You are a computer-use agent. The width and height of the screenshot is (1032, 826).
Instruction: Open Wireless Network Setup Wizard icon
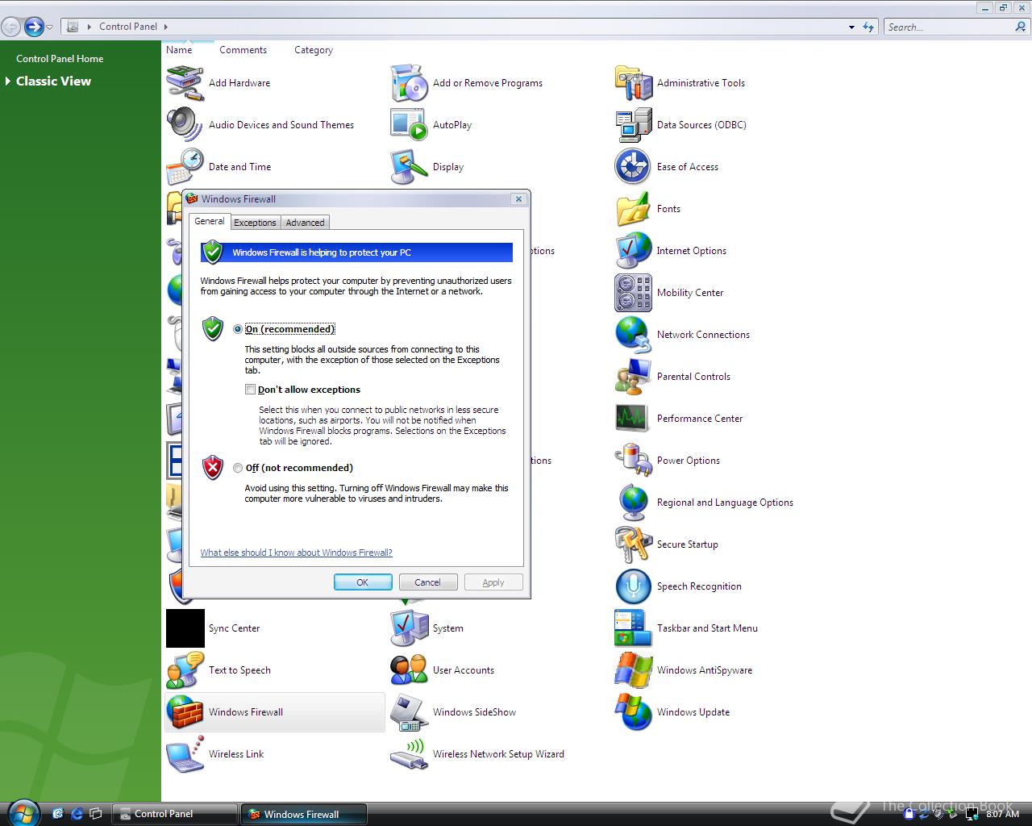pyautogui.click(x=409, y=753)
